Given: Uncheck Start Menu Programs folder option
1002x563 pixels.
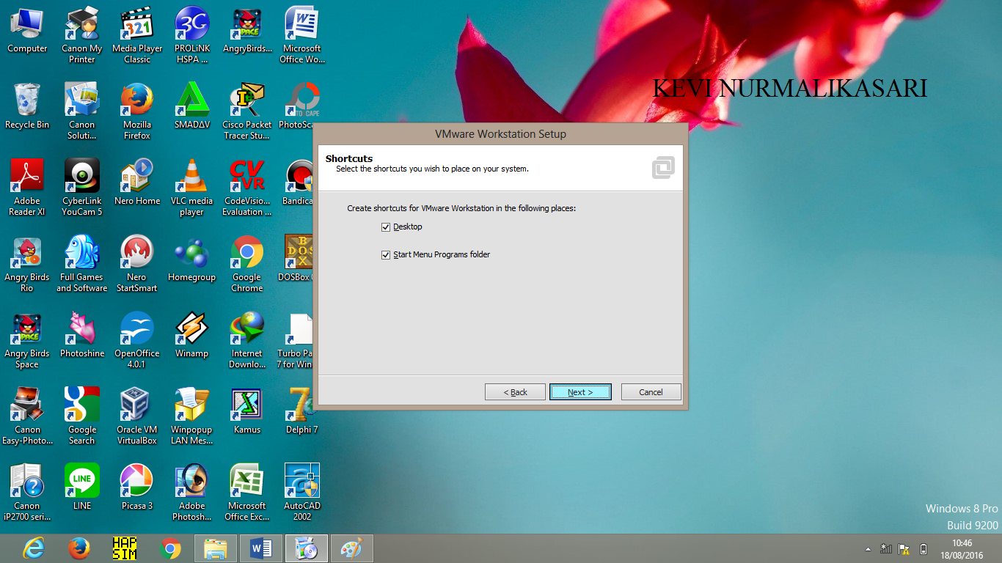Looking at the screenshot, I should tap(386, 255).
